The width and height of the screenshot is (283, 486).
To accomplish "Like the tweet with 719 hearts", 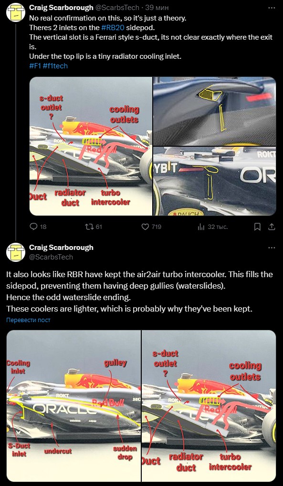I will pos(151,227).
